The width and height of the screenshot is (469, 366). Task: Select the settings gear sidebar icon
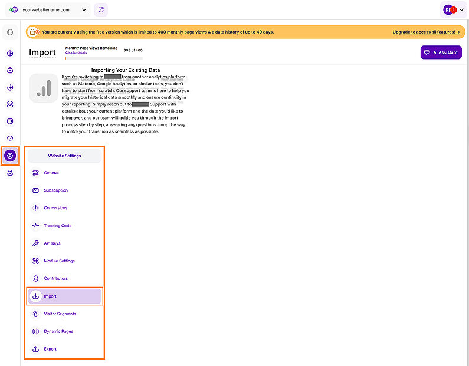(x=10, y=156)
